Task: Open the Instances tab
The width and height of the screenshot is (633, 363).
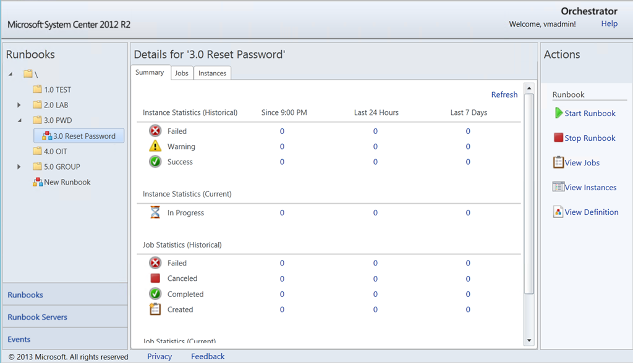Action: (x=212, y=73)
